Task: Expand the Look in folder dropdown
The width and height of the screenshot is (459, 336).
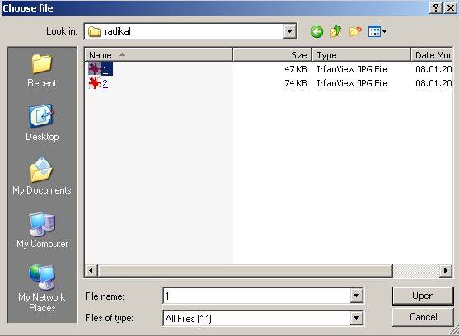Action: click(289, 31)
